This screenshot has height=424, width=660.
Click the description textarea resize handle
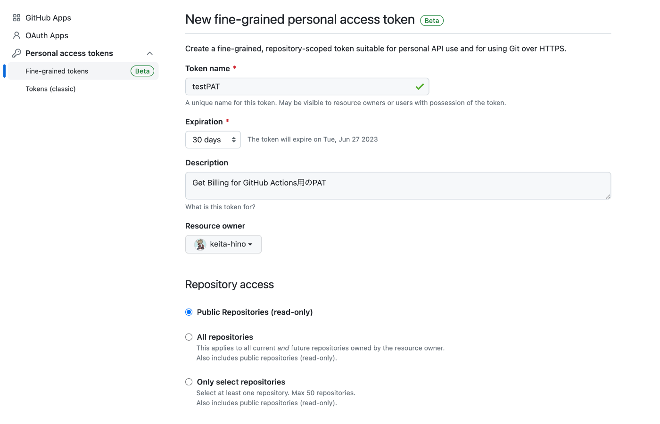[608, 196]
